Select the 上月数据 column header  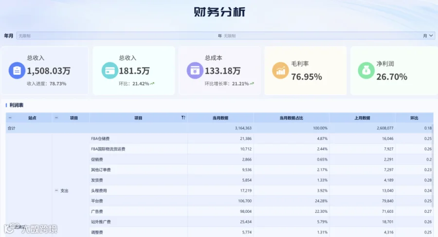[362, 118]
